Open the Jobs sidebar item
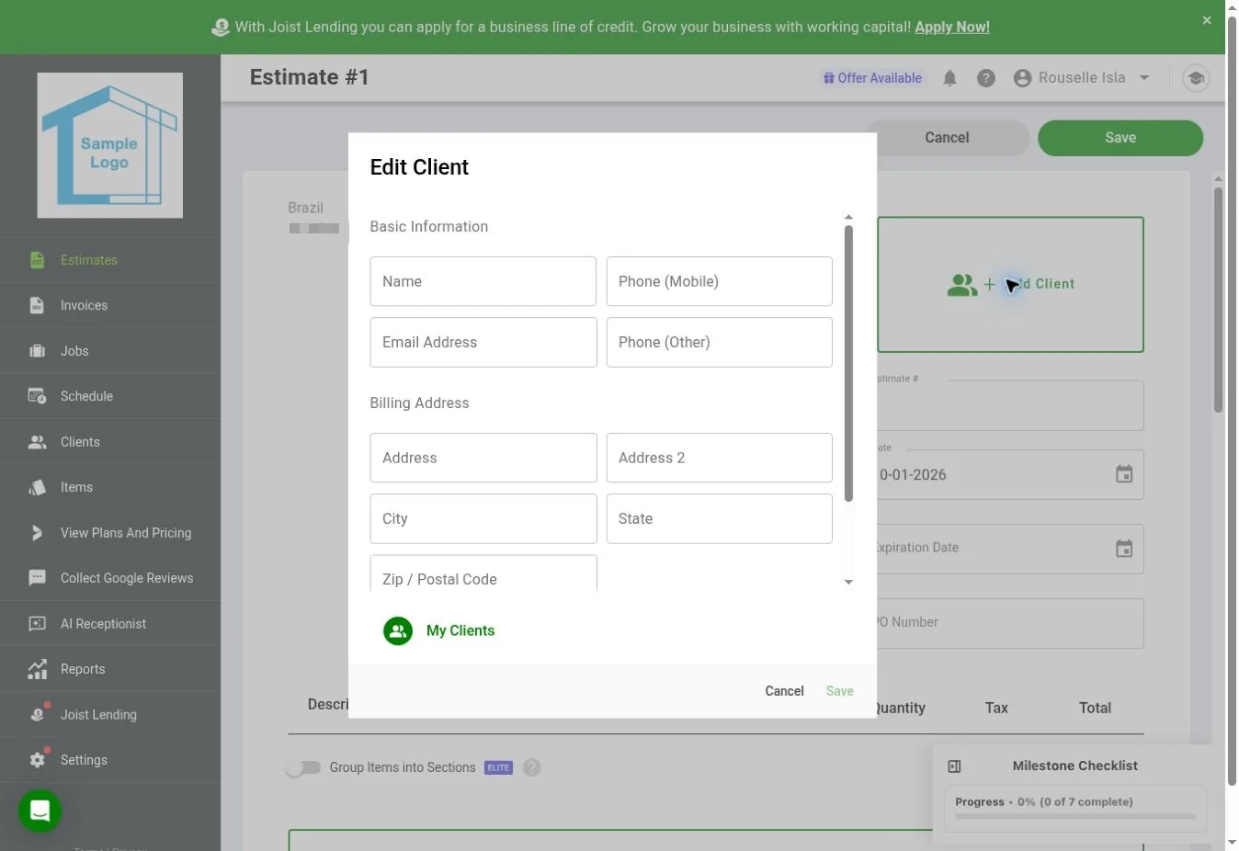 coord(110,351)
